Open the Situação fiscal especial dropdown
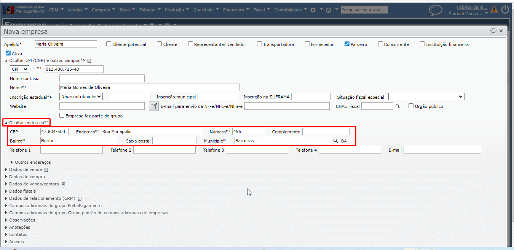The height and width of the screenshot is (250, 514). pos(426,97)
